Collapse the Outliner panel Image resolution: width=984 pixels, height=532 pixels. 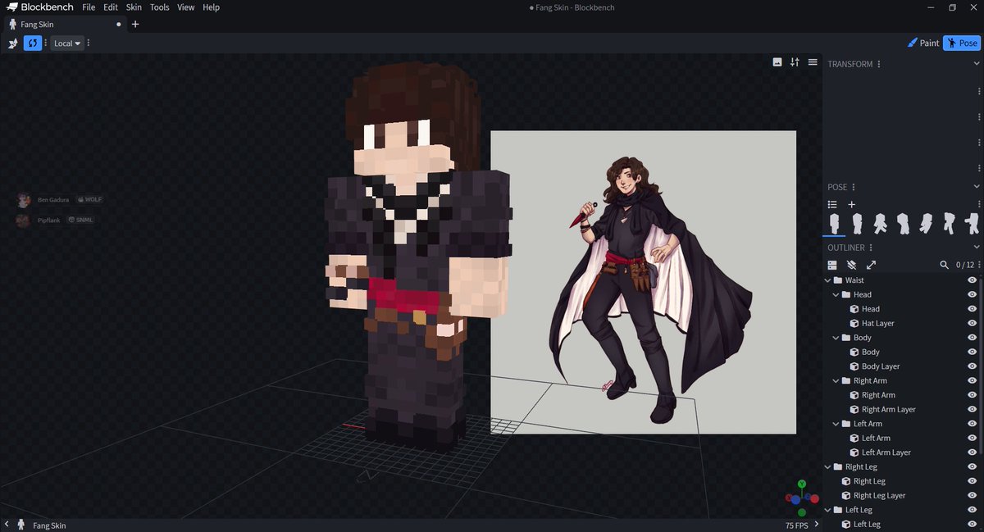pyautogui.click(x=976, y=248)
